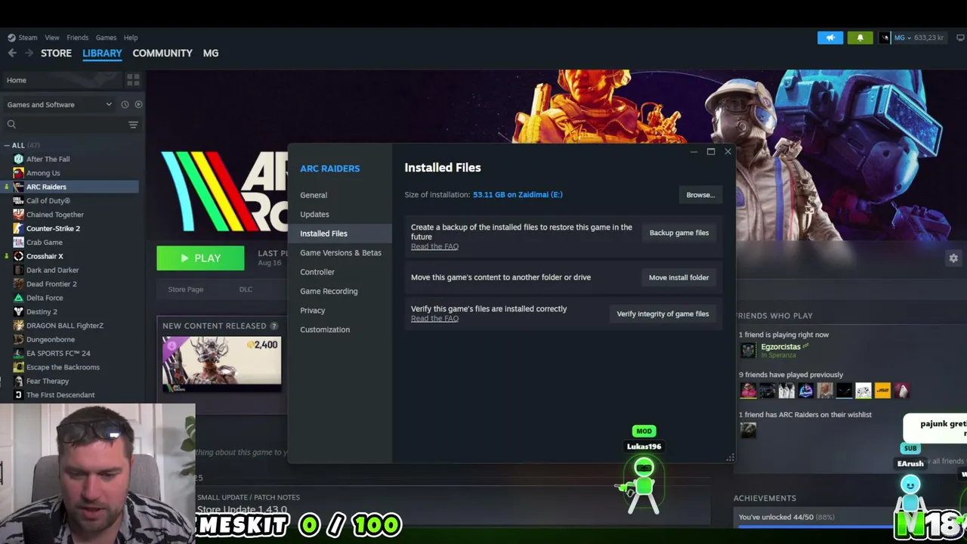
Task: Open the DLC link
Action: [246, 289]
